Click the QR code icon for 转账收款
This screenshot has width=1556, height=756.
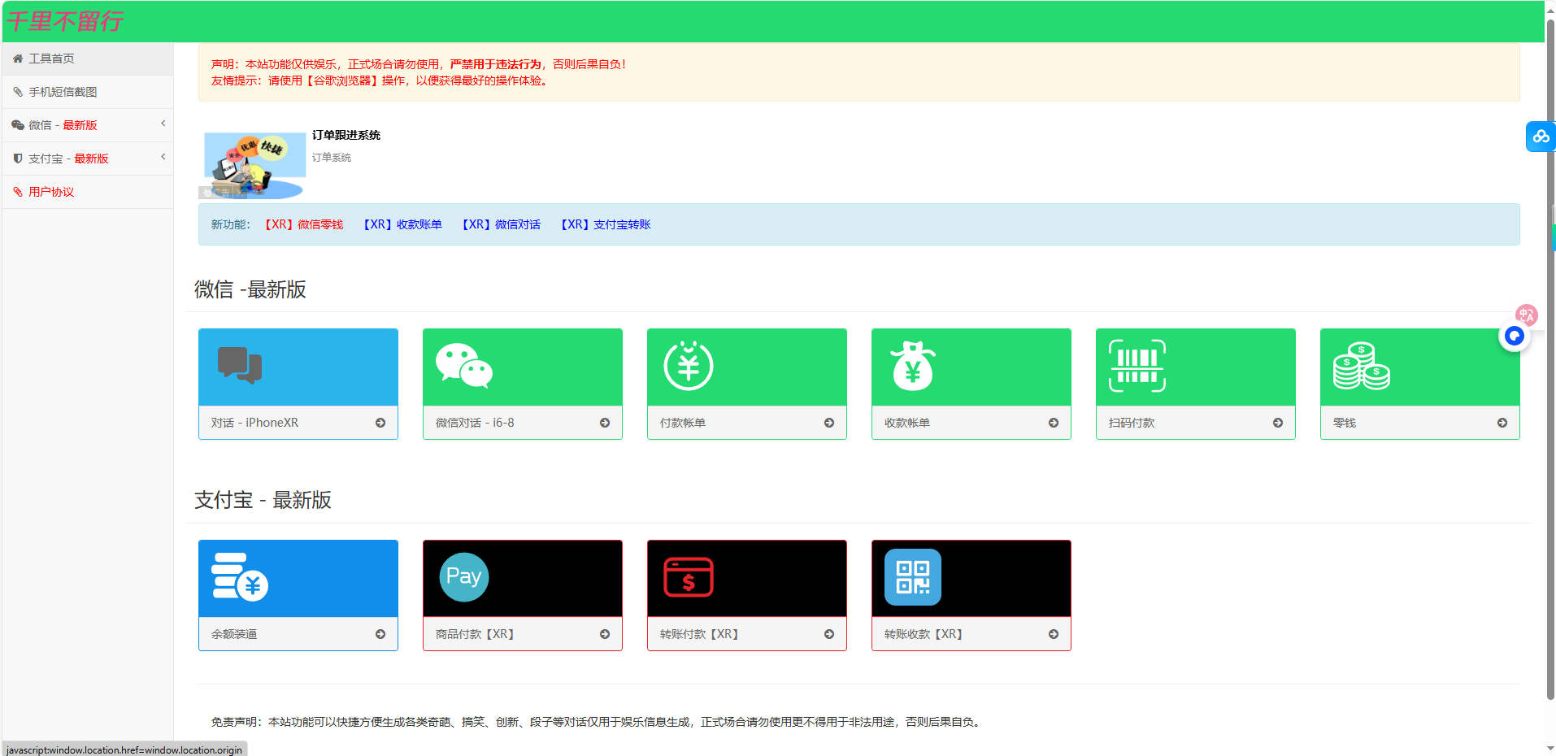click(913, 577)
